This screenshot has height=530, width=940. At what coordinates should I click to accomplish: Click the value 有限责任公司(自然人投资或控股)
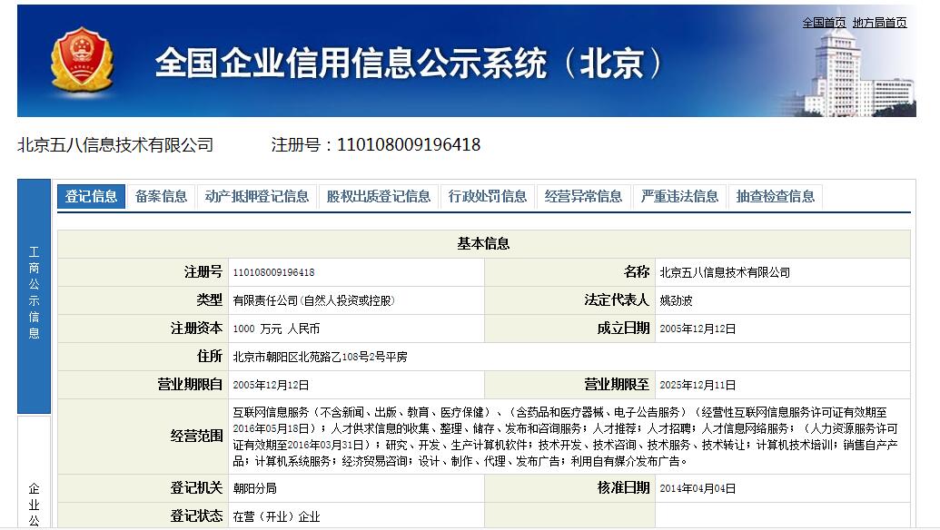pos(313,300)
